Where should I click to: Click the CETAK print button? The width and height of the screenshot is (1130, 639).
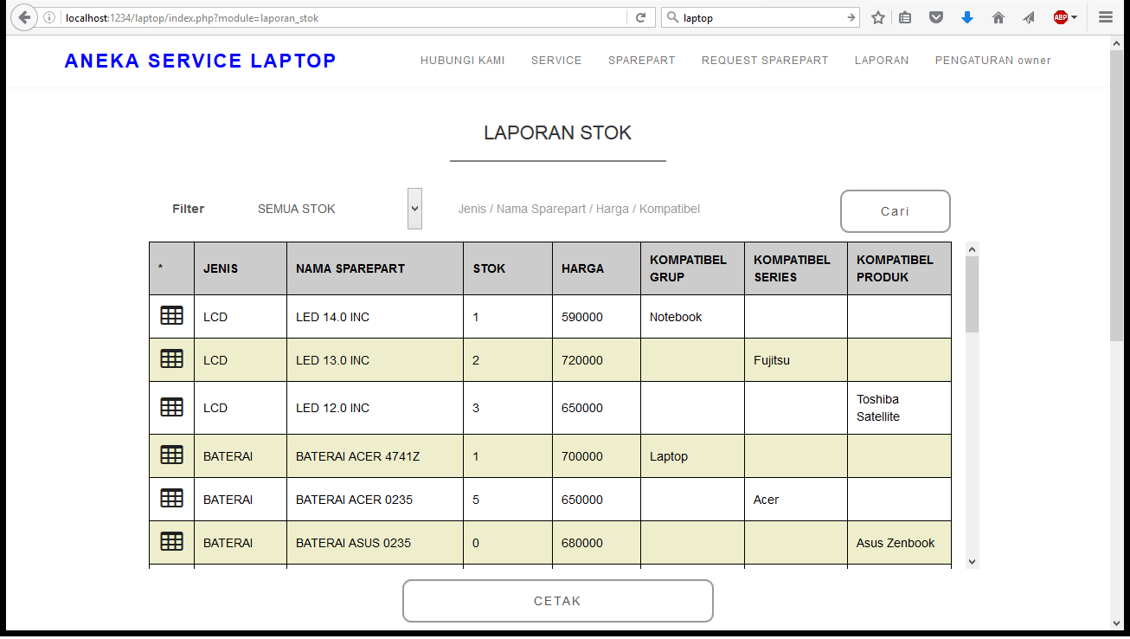pos(557,601)
